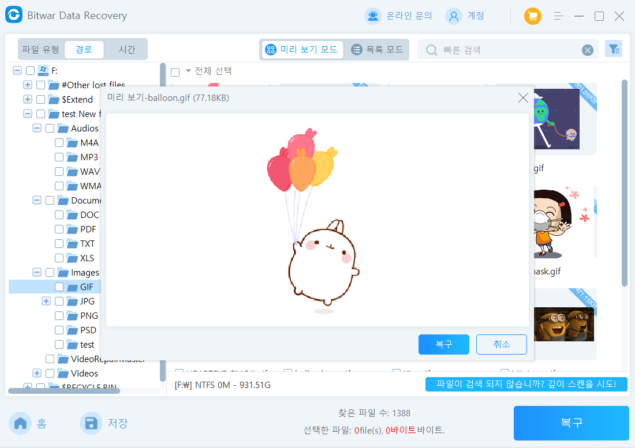Select preview mode (미리 보기 모드)

click(x=302, y=50)
